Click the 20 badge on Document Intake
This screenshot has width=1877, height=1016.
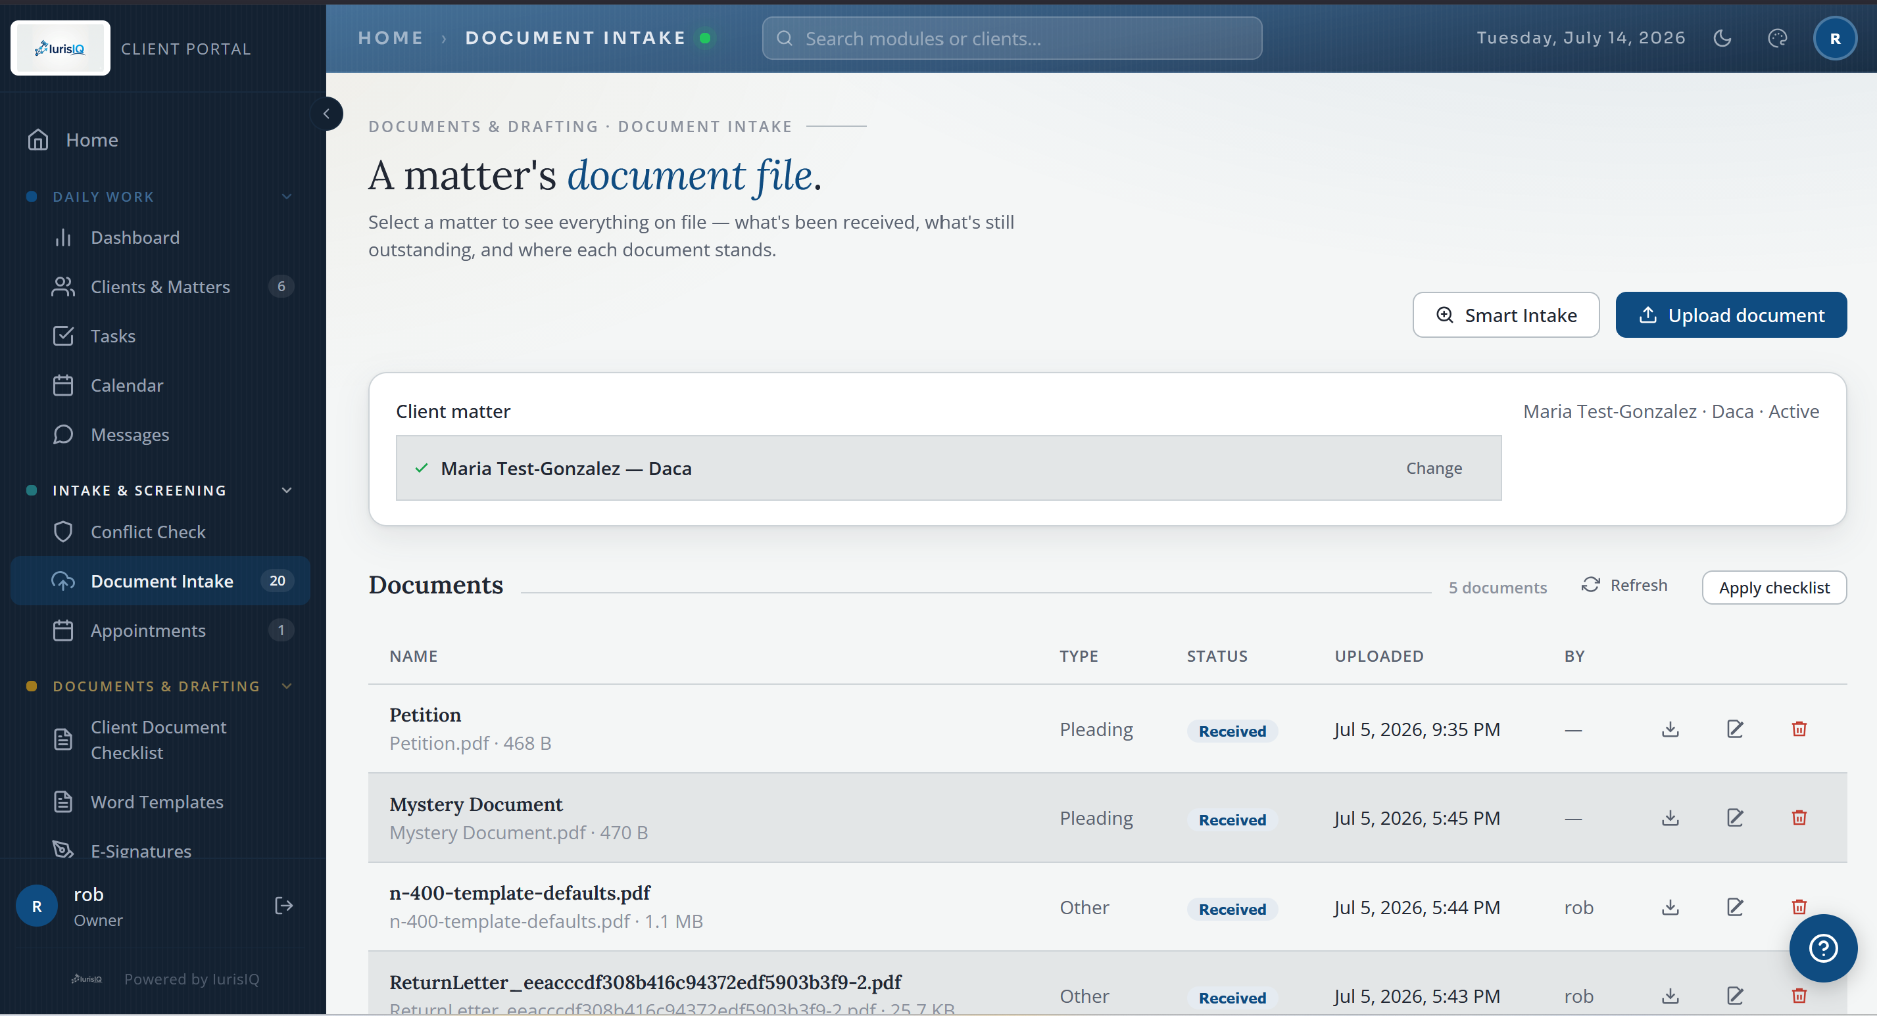tap(277, 580)
